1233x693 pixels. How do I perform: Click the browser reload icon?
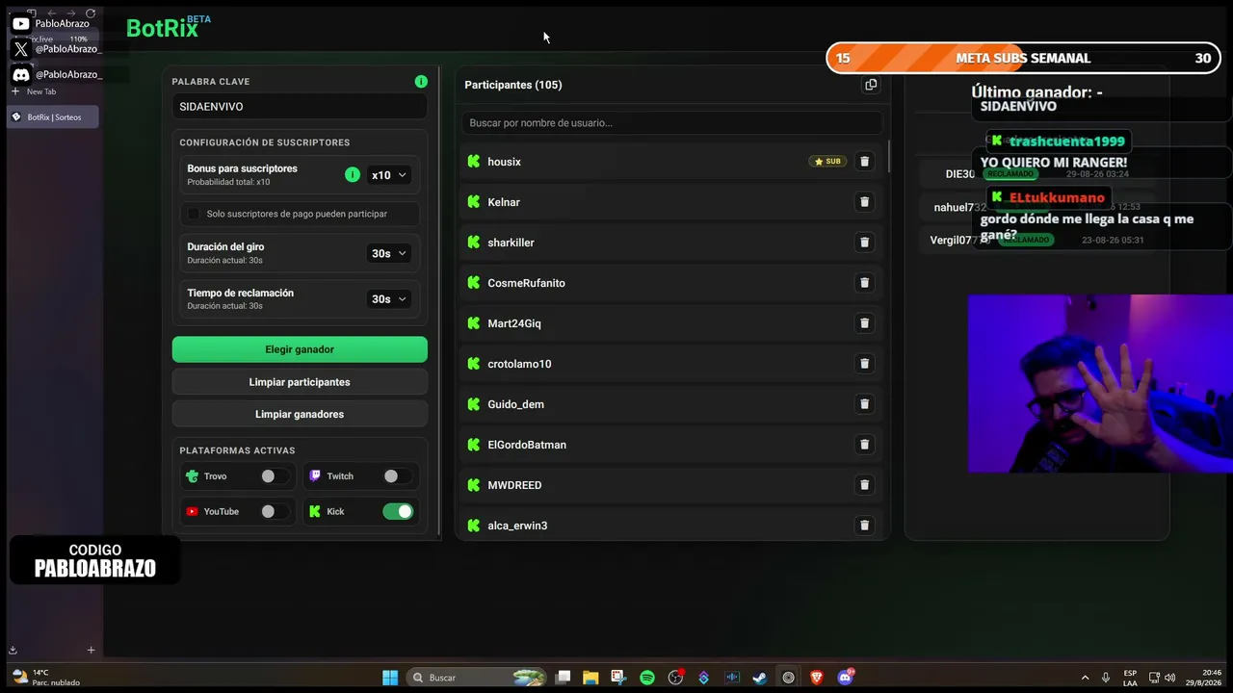pos(91,13)
